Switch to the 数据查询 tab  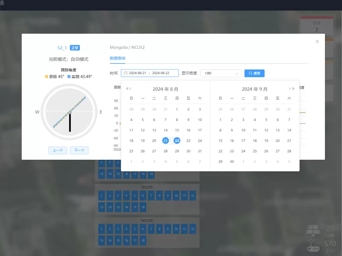tap(118, 58)
